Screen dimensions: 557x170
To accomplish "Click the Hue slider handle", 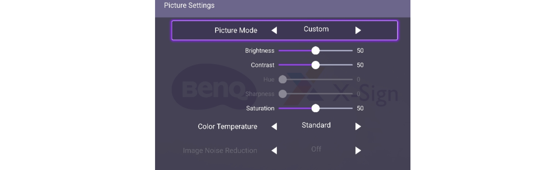I will point(283,79).
